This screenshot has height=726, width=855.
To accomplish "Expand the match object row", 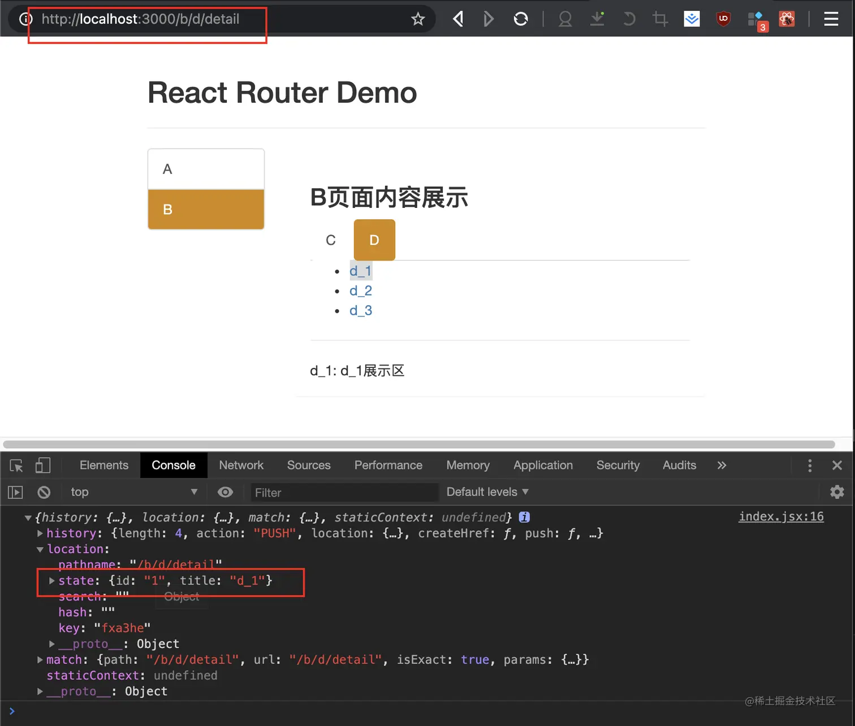I will coord(40,660).
